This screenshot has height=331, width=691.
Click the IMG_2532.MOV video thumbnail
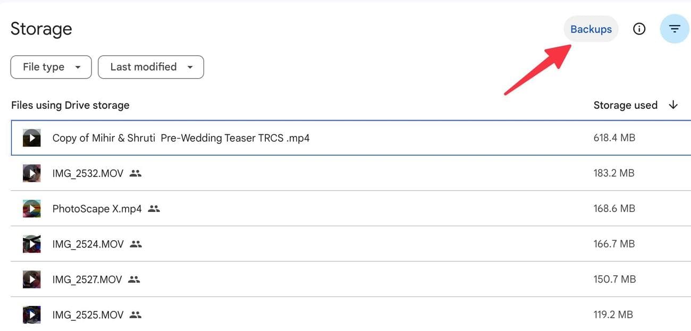click(x=31, y=173)
